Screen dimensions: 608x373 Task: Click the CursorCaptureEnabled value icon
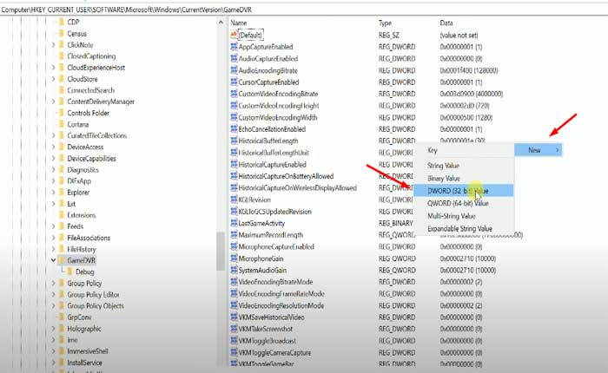point(234,82)
